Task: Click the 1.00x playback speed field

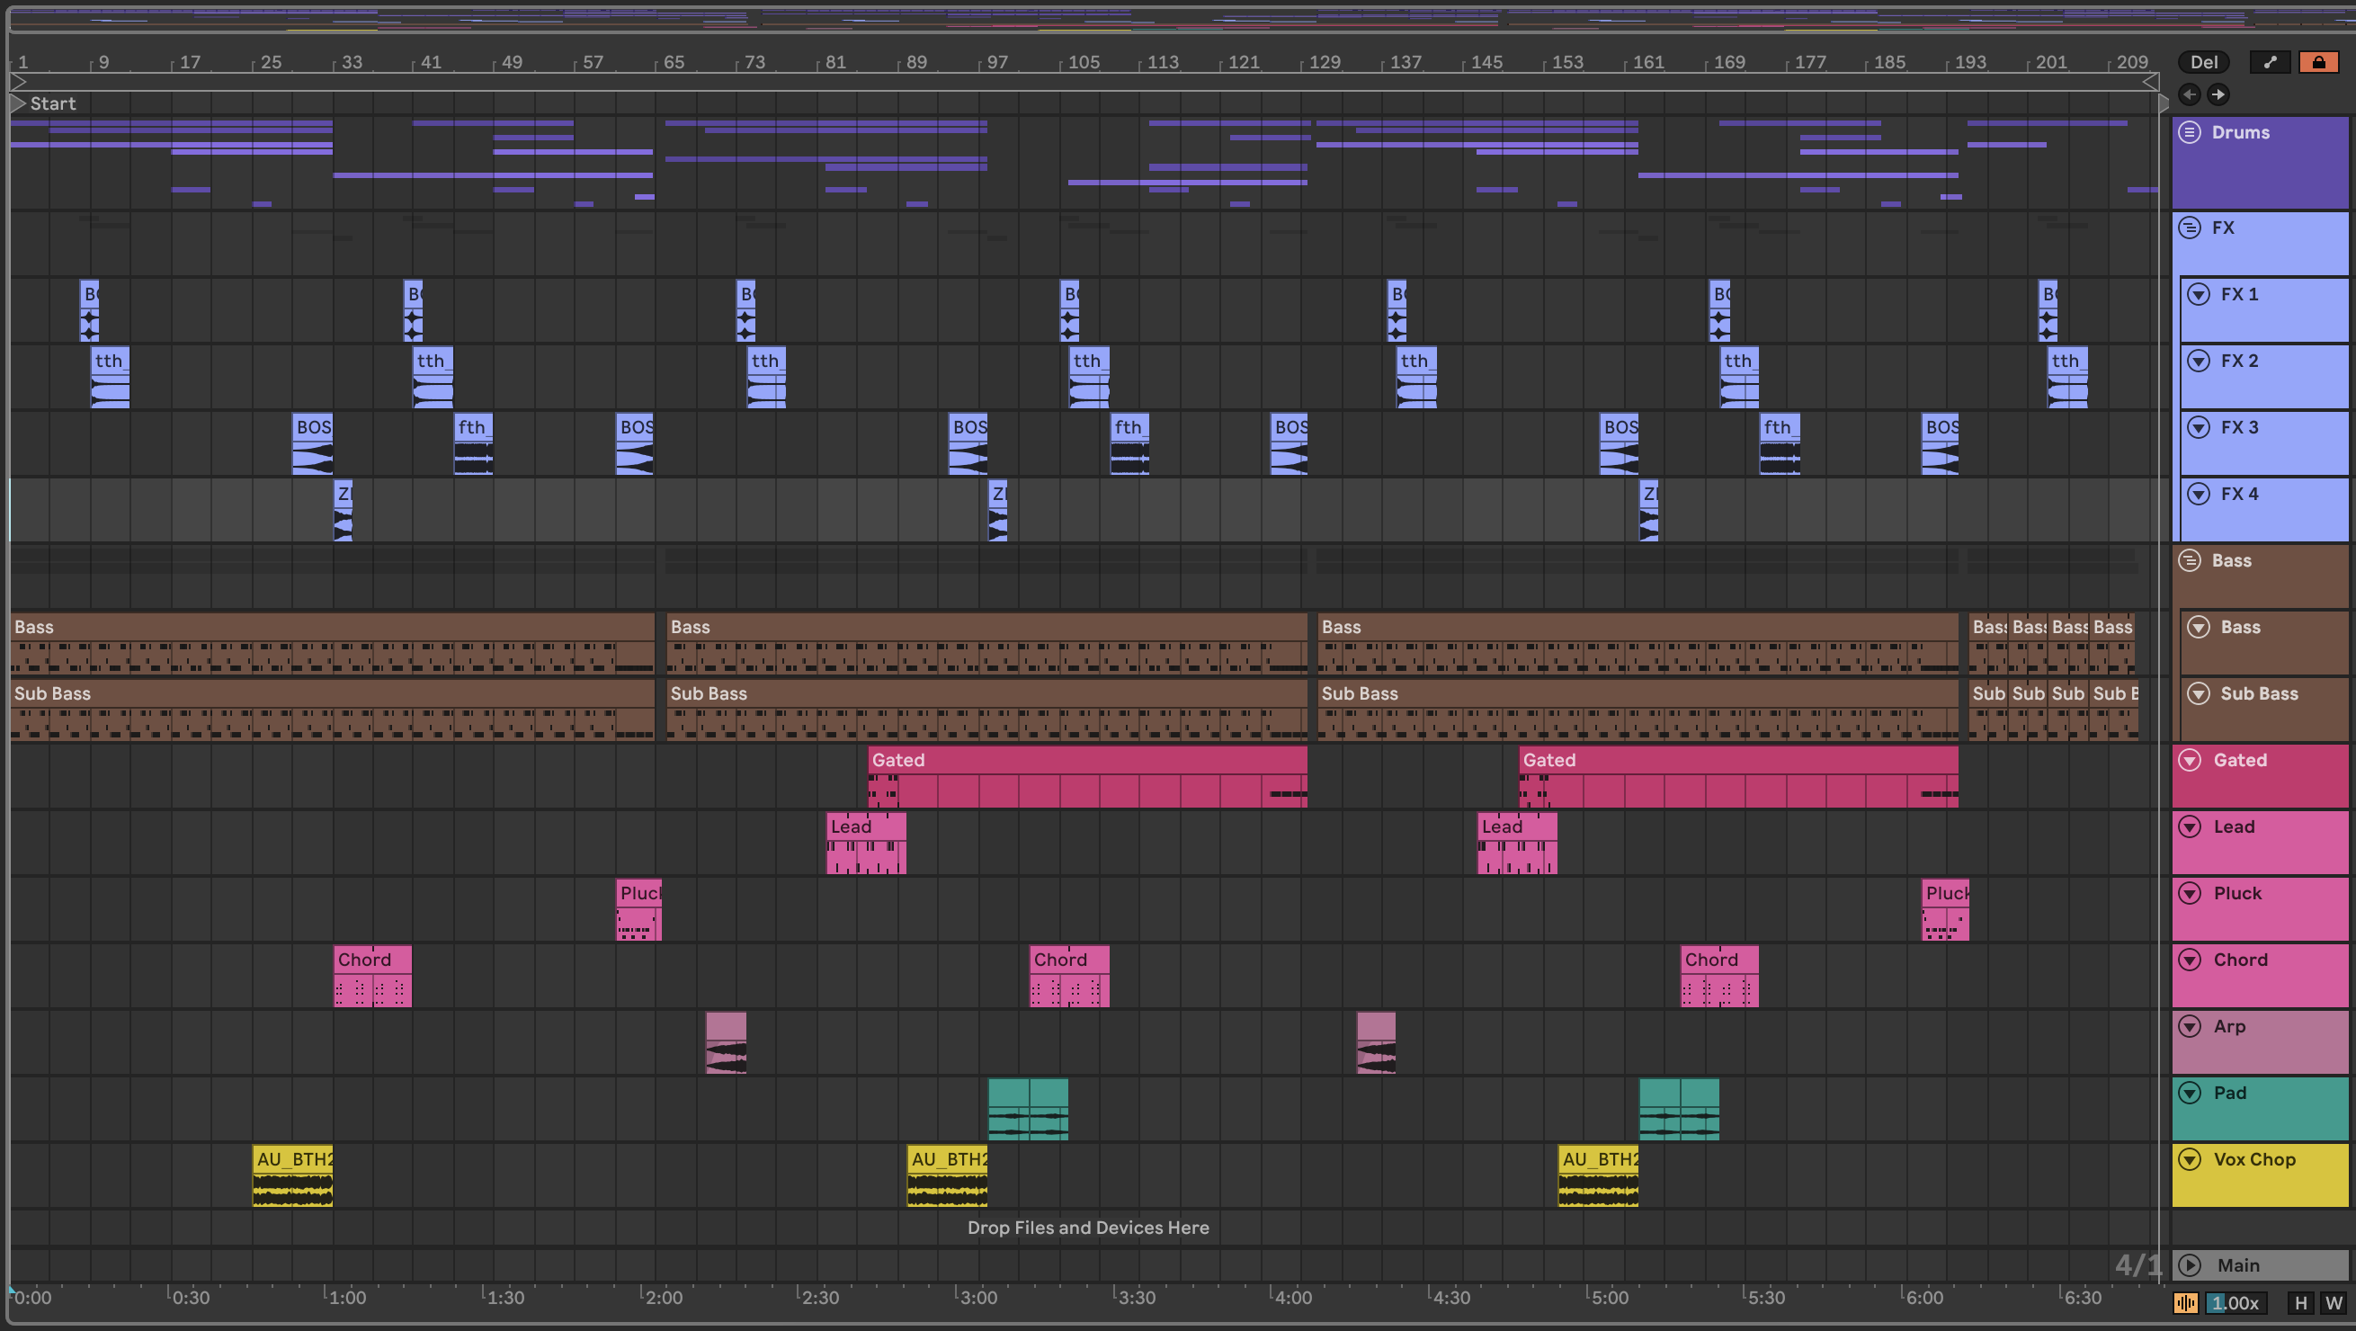Action: [x=2236, y=1302]
